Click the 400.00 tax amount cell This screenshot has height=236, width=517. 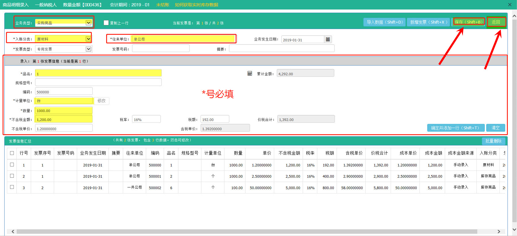[327, 176]
